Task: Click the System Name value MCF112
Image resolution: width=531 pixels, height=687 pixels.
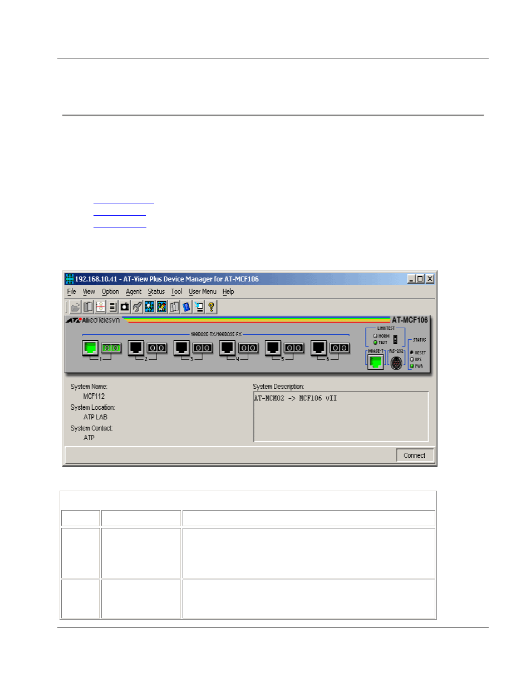Action: tap(94, 397)
